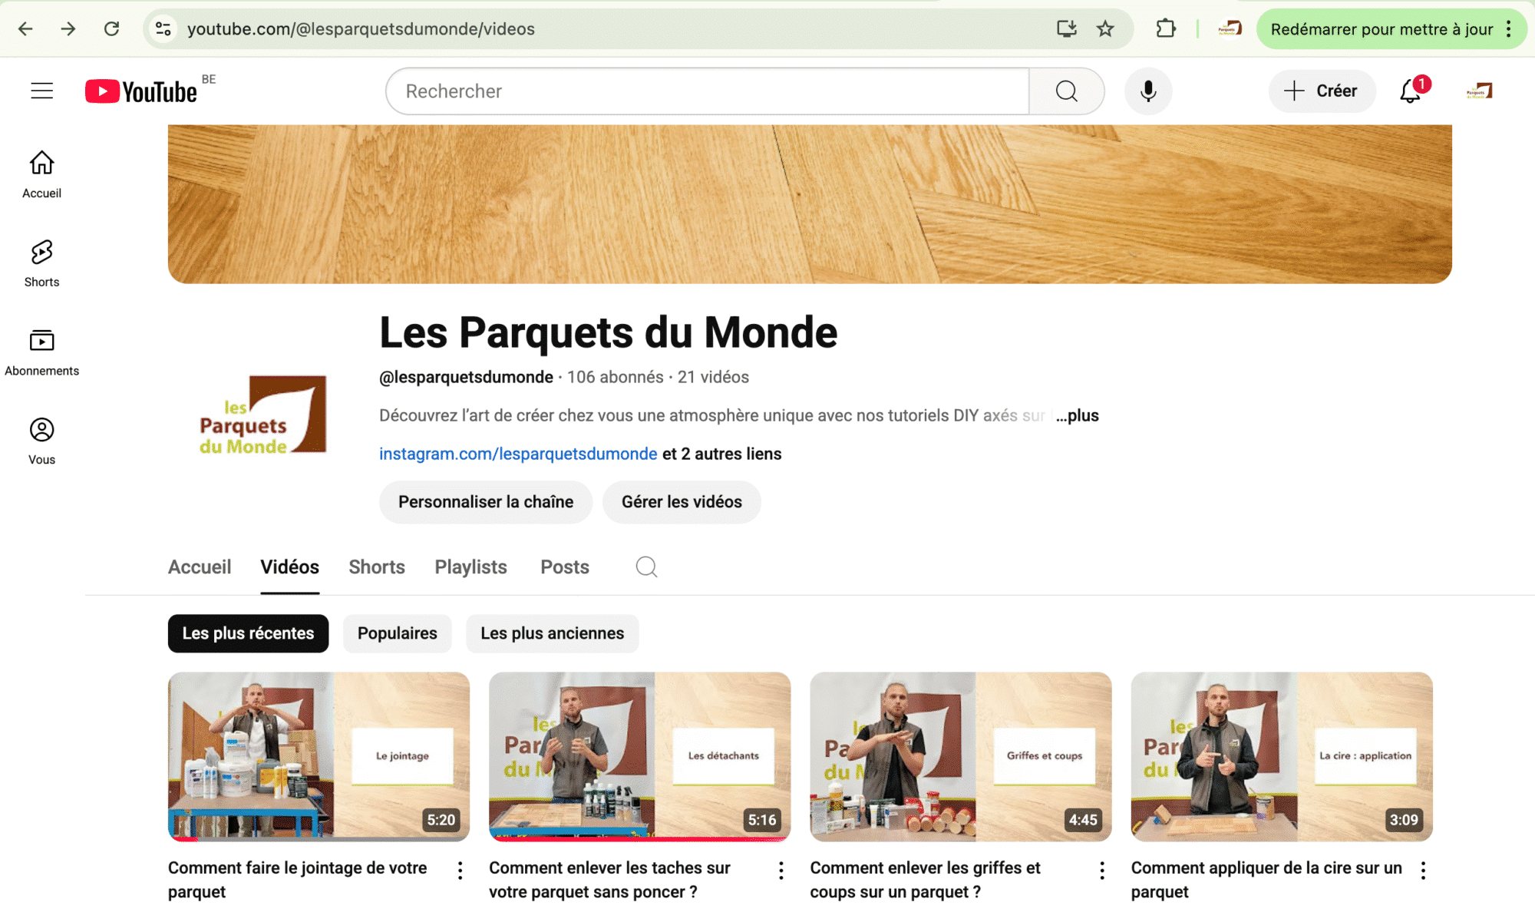Image resolution: width=1535 pixels, height=912 pixels.
Task: Switch to the Playlists tab
Action: coord(470,567)
